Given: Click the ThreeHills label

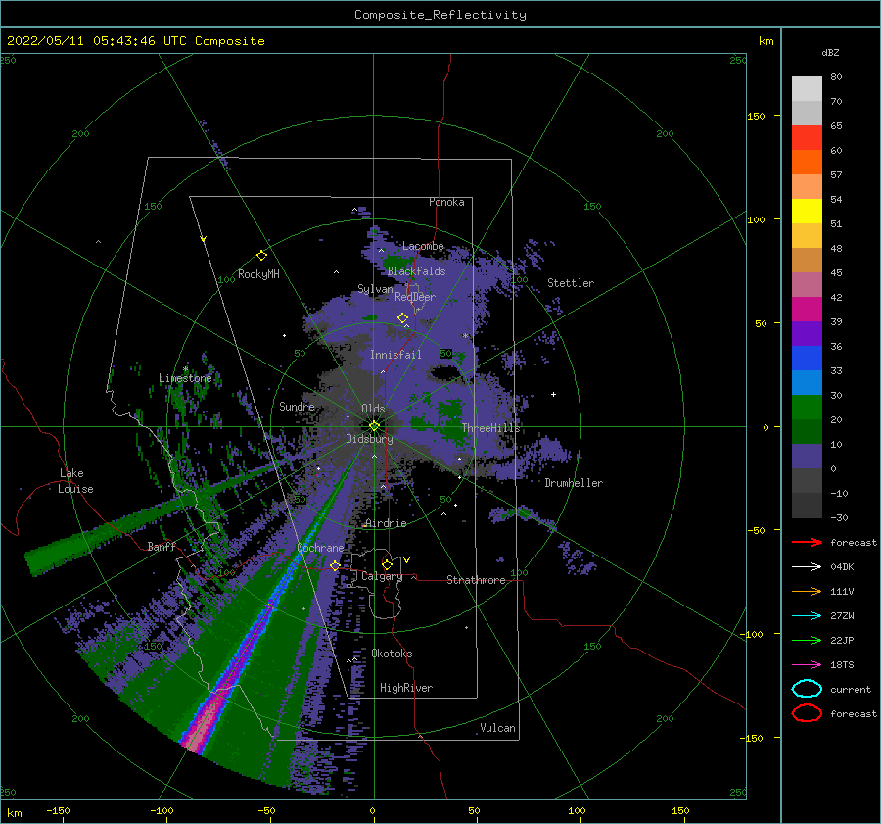Looking at the screenshot, I should [491, 428].
